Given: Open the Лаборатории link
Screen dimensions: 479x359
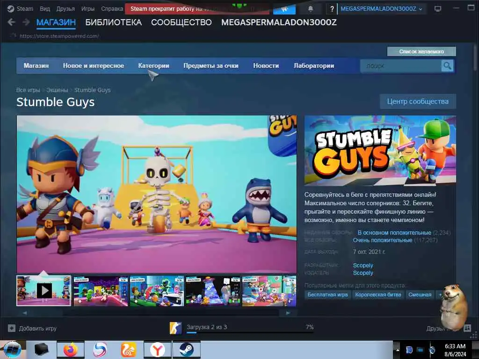Looking at the screenshot, I should coord(314,65).
